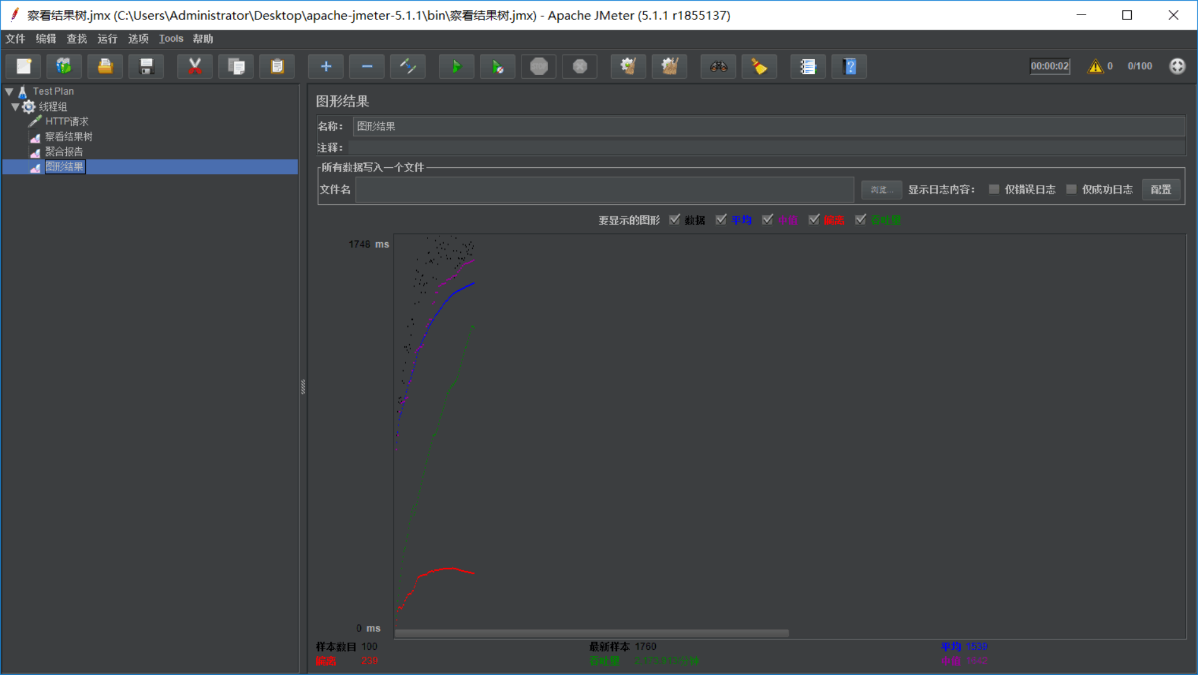The image size is (1198, 675).
Task: Click the 文件名 input field
Action: point(604,189)
